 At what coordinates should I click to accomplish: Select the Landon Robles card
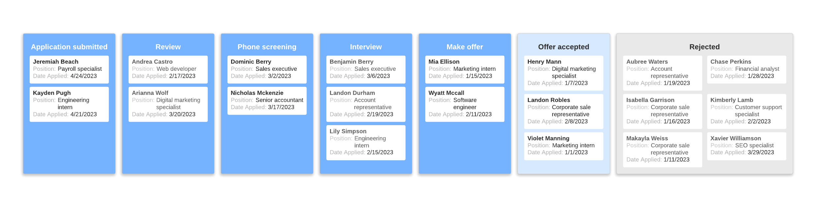(563, 111)
